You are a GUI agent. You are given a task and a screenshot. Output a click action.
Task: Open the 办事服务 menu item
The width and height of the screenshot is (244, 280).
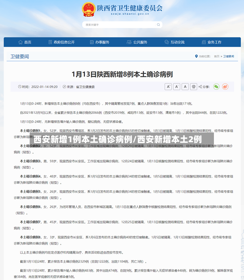(x=102, y=42)
